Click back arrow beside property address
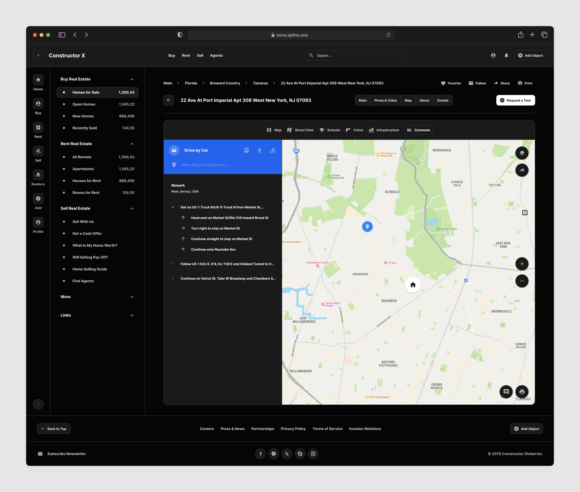Screen dimensions: 580x492 click(x=169, y=100)
